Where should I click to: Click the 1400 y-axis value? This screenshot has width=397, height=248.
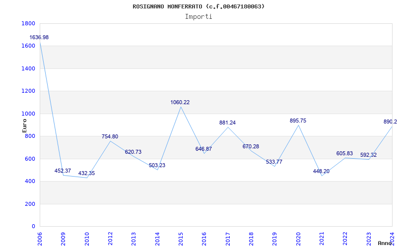point(28,68)
